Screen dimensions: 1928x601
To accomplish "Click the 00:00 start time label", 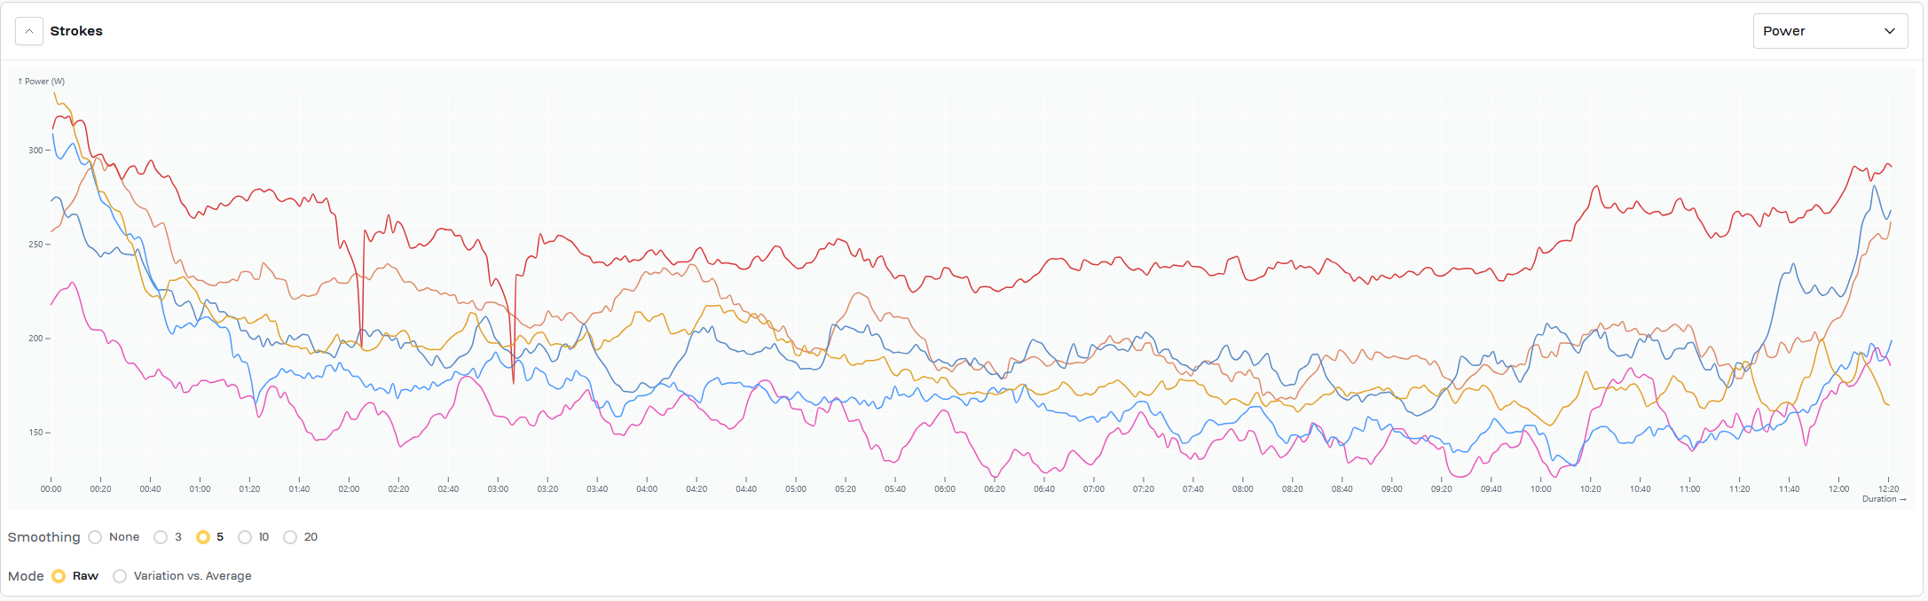I will click(x=51, y=489).
